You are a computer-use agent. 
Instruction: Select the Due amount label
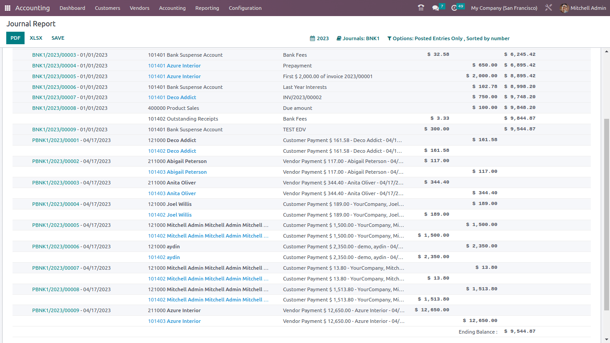[x=298, y=108]
